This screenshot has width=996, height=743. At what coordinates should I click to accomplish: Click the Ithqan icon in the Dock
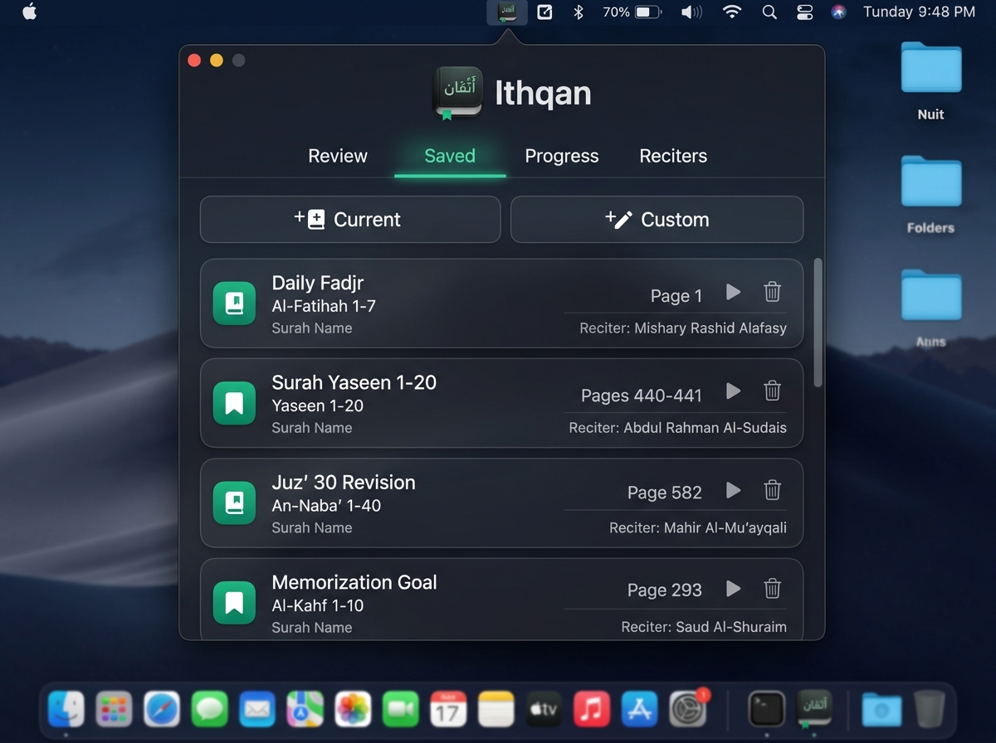click(814, 710)
